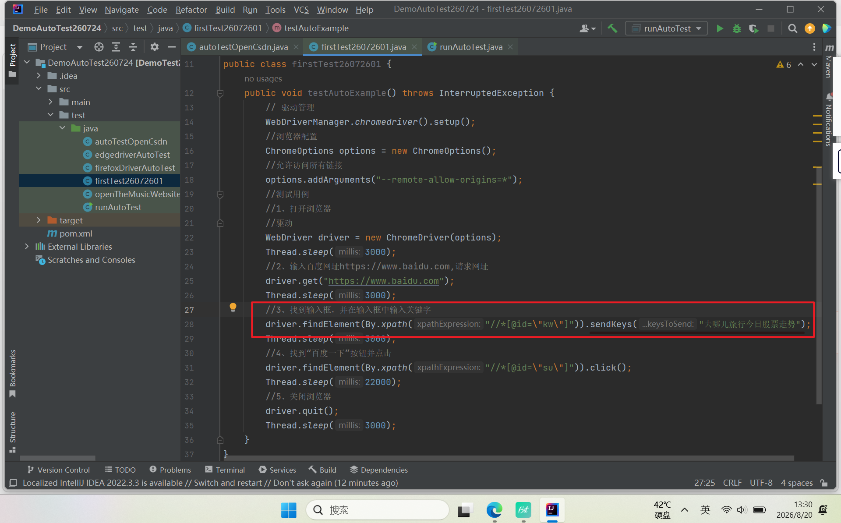Open the Problems tool window

point(170,470)
